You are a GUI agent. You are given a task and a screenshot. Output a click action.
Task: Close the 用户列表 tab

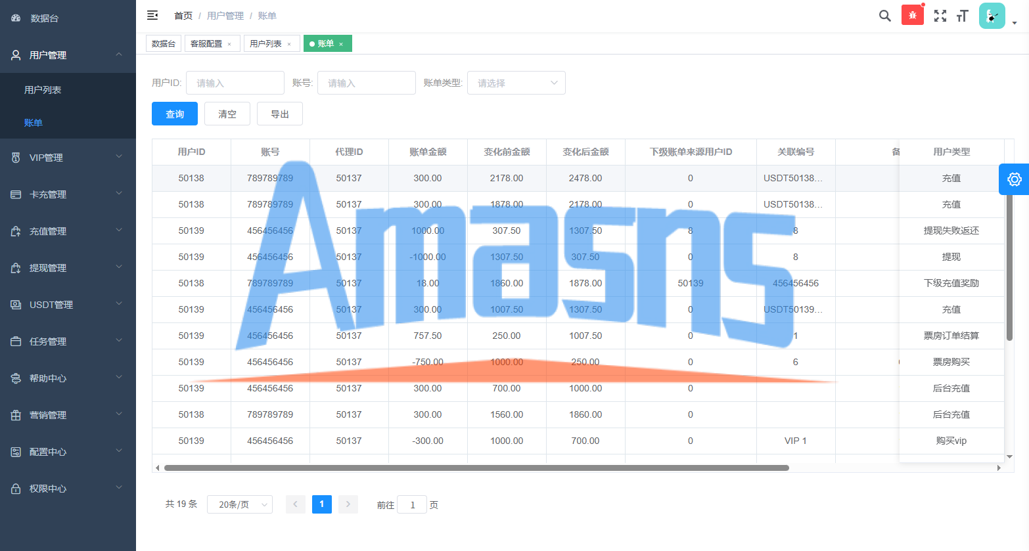[289, 44]
